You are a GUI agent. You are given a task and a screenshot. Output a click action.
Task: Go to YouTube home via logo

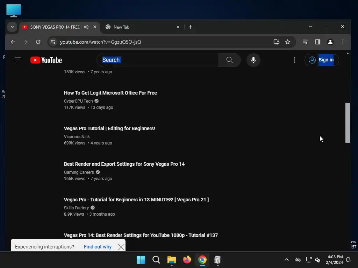pyautogui.click(x=46, y=60)
